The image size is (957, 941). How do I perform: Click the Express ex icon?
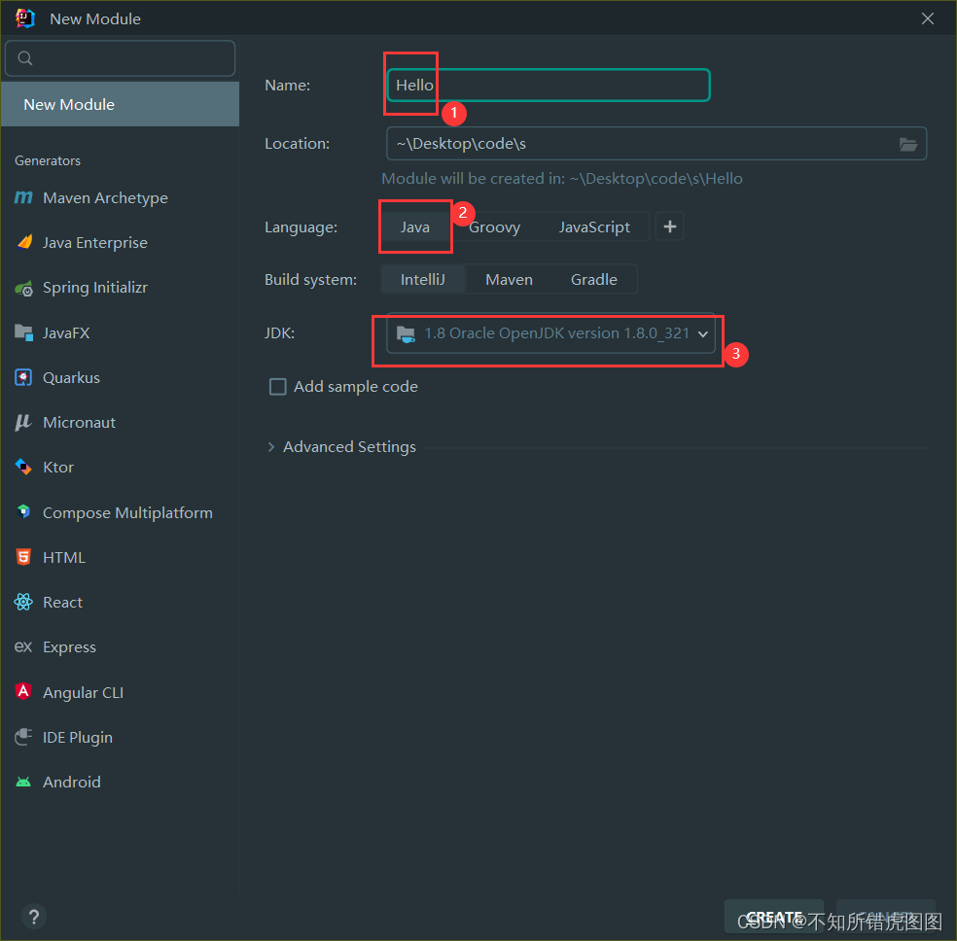(x=23, y=646)
